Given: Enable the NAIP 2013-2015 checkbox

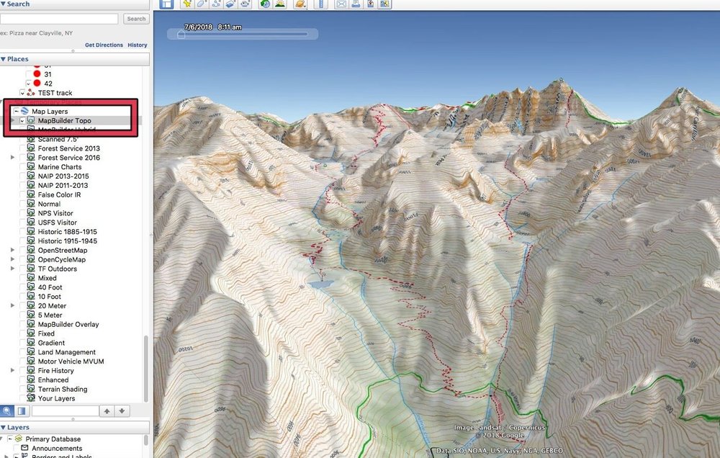Looking at the screenshot, I should coord(22,176).
